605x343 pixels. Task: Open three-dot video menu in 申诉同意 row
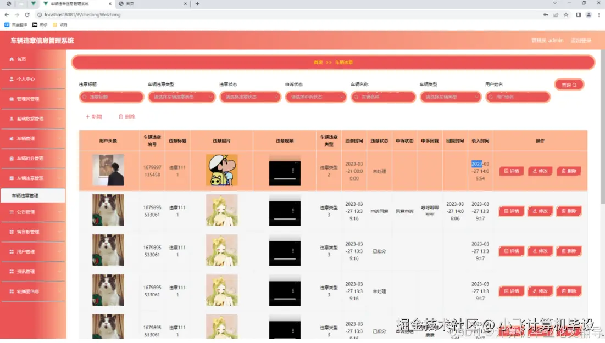(x=293, y=211)
